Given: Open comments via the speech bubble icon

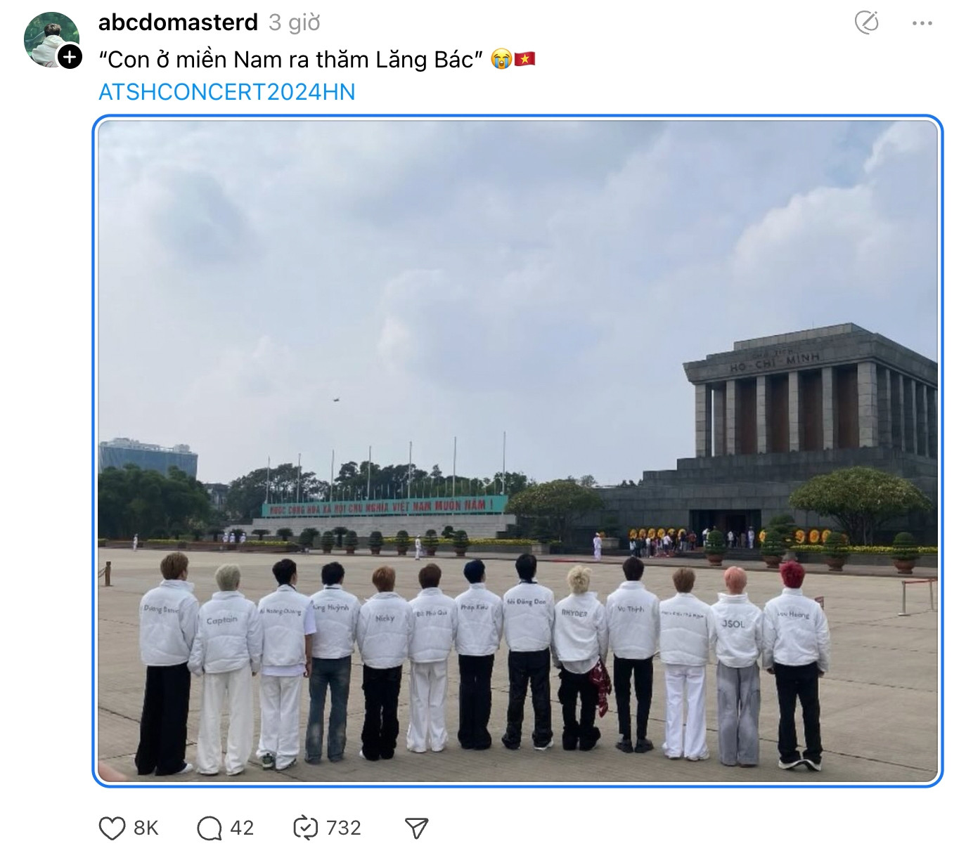Looking at the screenshot, I should pyautogui.click(x=210, y=828).
